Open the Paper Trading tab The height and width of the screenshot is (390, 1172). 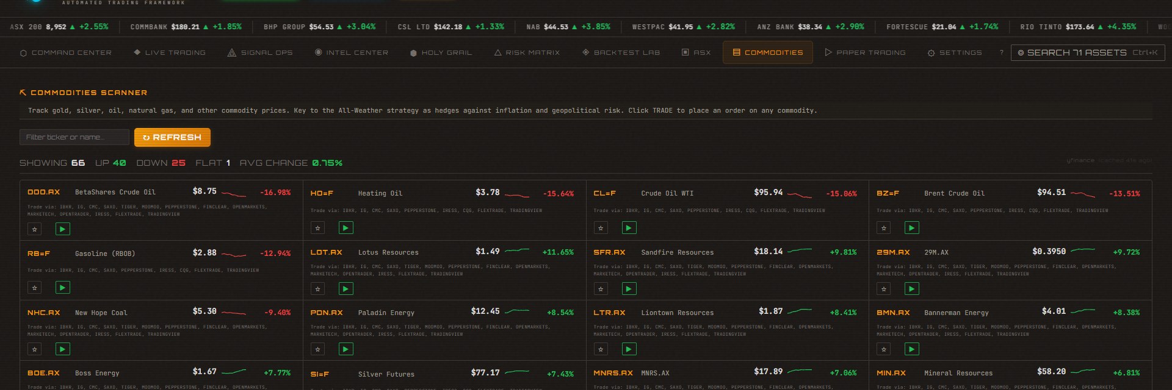coord(865,53)
